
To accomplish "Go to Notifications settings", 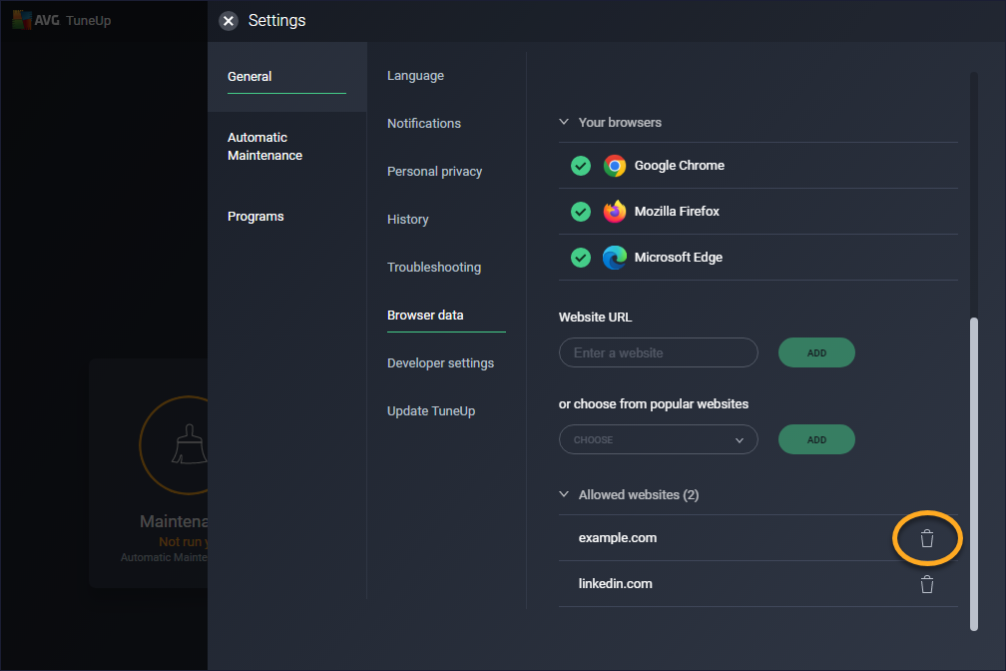I will coord(423,123).
